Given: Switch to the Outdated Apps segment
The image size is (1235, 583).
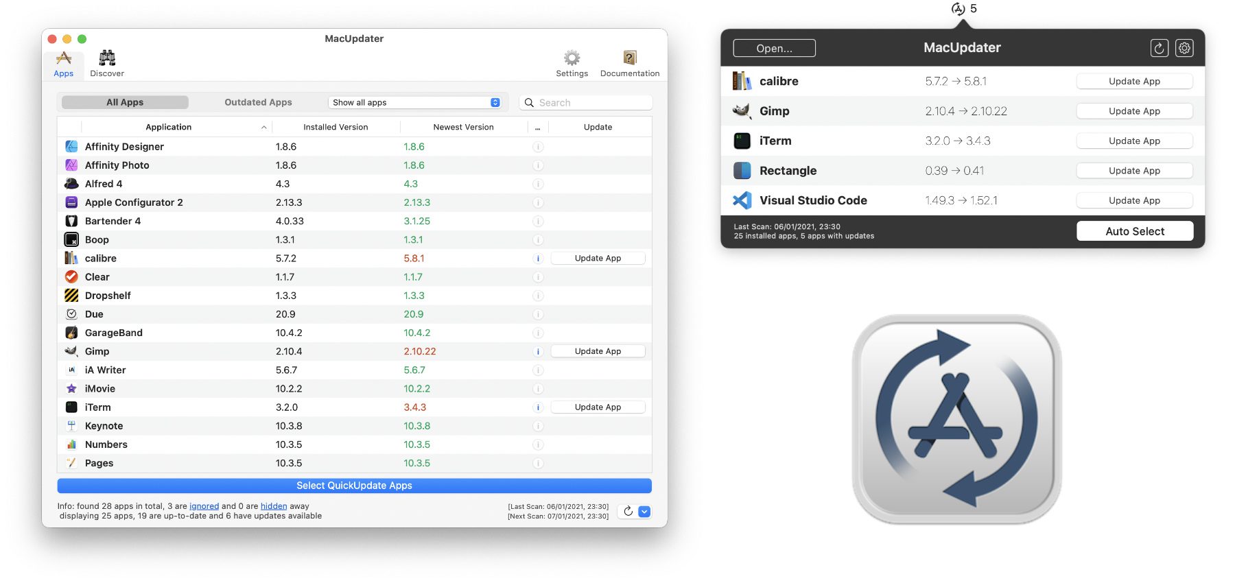Looking at the screenshot, I should pos(258,102).
